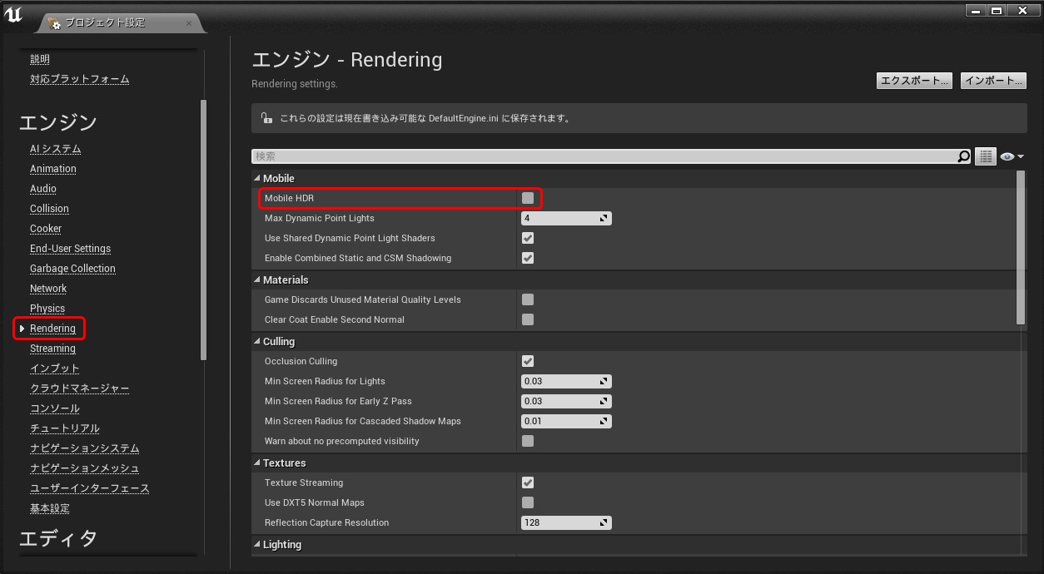Open 対応プラットフォーム settings

(x=80, y=79)
